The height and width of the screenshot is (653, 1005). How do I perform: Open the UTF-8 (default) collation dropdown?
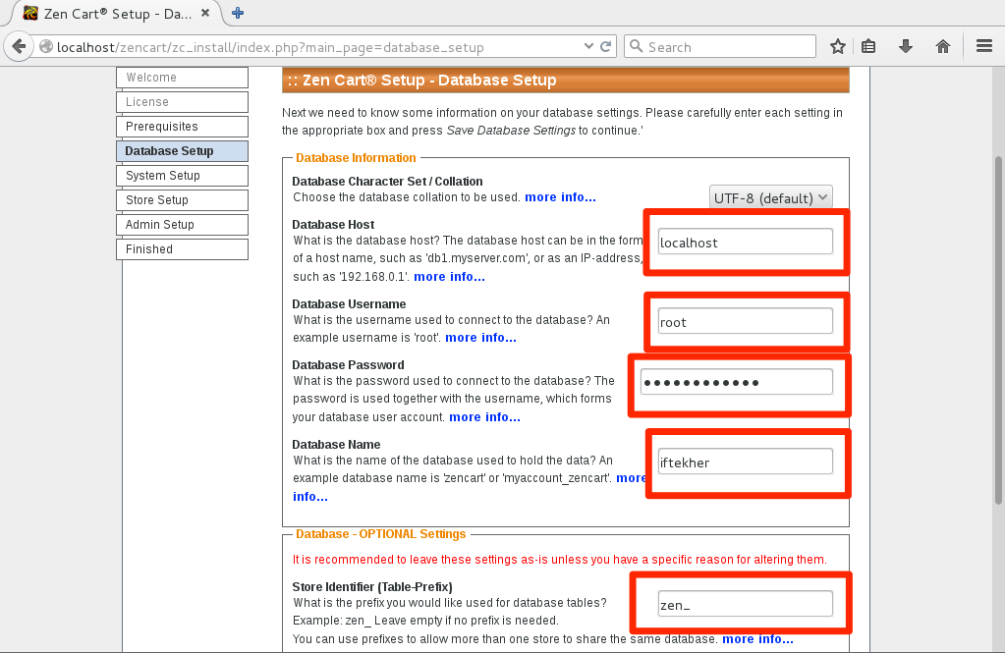click(x=771, y=198)
